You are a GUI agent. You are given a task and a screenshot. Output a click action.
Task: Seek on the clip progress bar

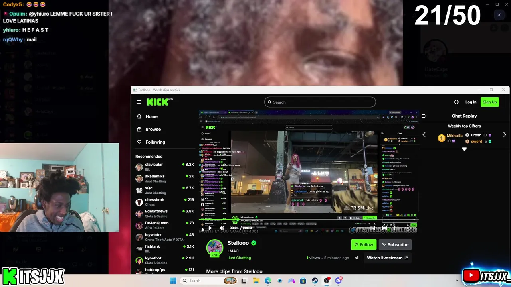[x=309, y=220]
